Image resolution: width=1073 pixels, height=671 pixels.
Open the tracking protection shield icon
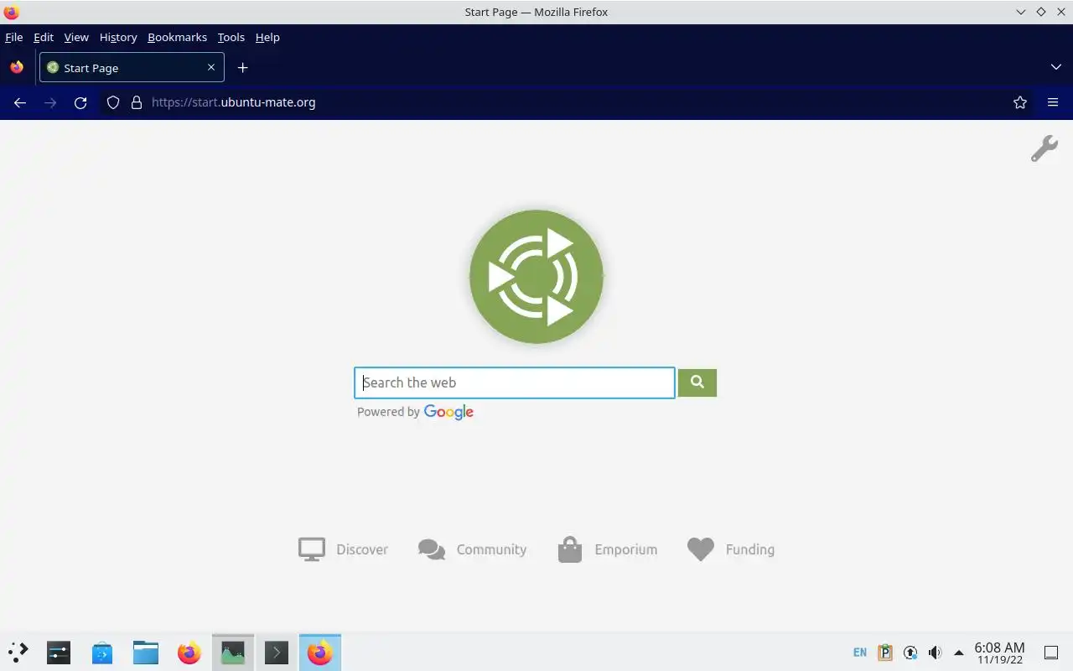pos(113,102)
